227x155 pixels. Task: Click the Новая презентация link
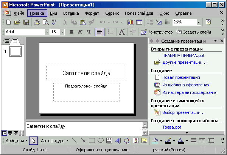point(181,77)
